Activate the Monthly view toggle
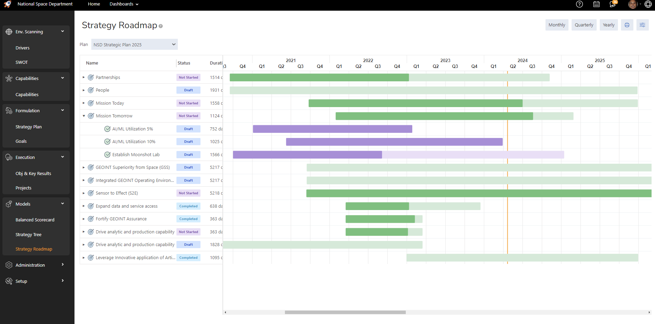Viewport: 655px width, 324px height. [x=557, y=25]
